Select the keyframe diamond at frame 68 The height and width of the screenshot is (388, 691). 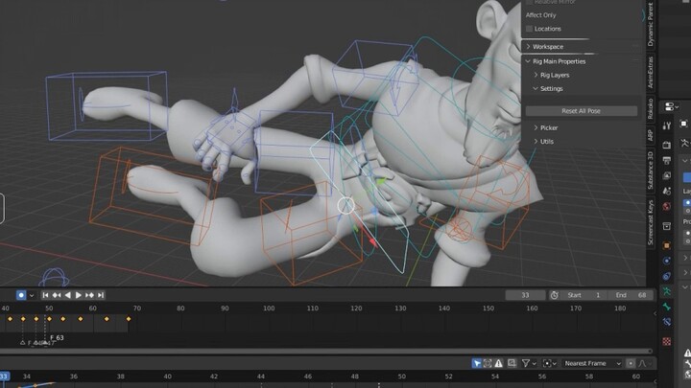[x=129, y=319]
